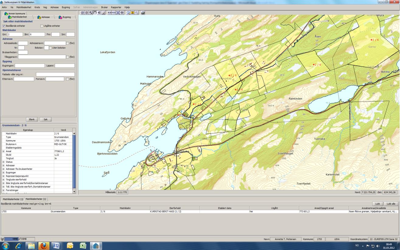Expand the Forretninger row
This screenshot has height=250, width=400.
(x=3, y=190)
